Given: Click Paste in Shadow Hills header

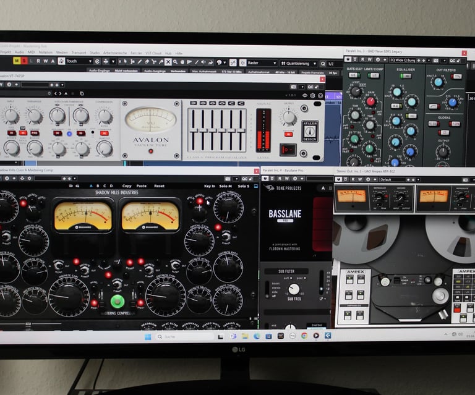Looking at the screenshot, I should point(141,186).
